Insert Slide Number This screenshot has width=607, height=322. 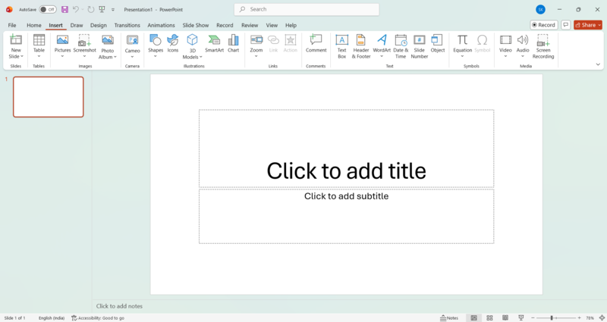(x=420, y=46)
